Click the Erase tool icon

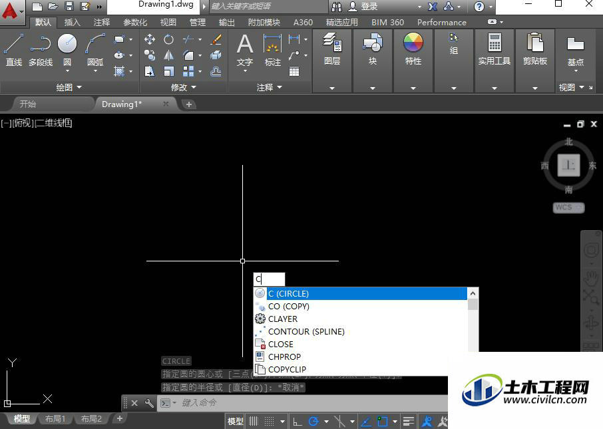click(216, 39)
